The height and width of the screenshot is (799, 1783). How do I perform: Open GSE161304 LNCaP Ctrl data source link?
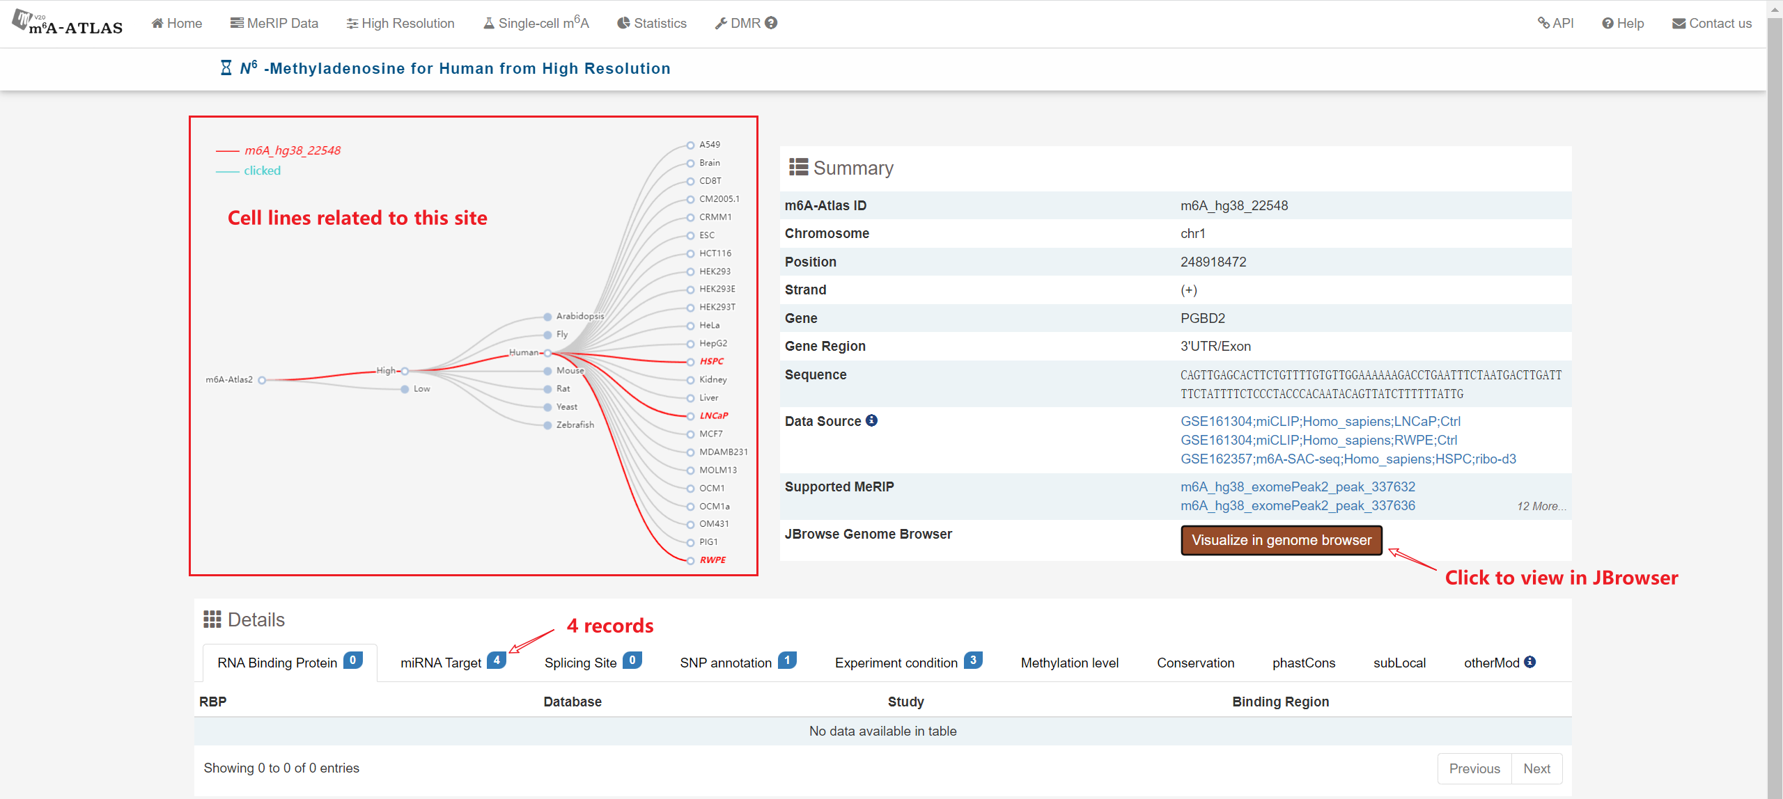pos(1320,421)
